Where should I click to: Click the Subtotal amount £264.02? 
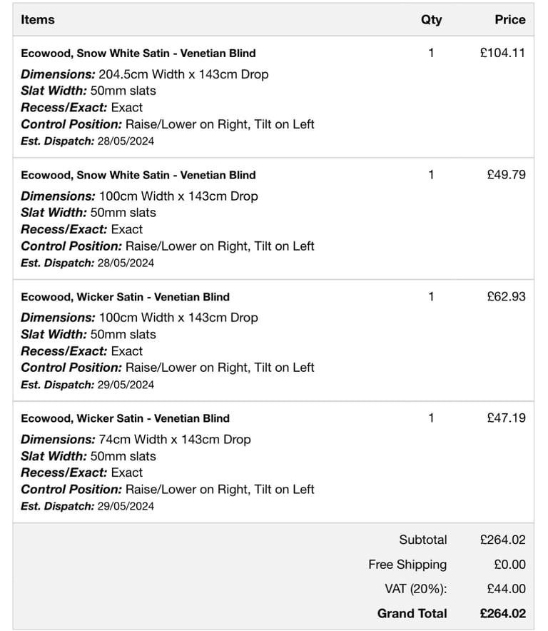[x=502, y=540]
